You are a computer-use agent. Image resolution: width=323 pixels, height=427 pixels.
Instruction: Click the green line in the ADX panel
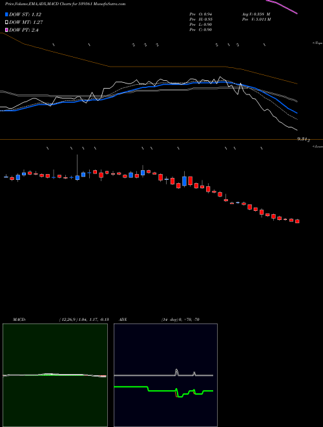coord(163,391)
